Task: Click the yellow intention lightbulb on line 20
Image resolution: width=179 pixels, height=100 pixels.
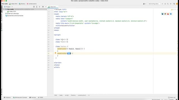Action: pyautogui.click(x=55, y=53)
